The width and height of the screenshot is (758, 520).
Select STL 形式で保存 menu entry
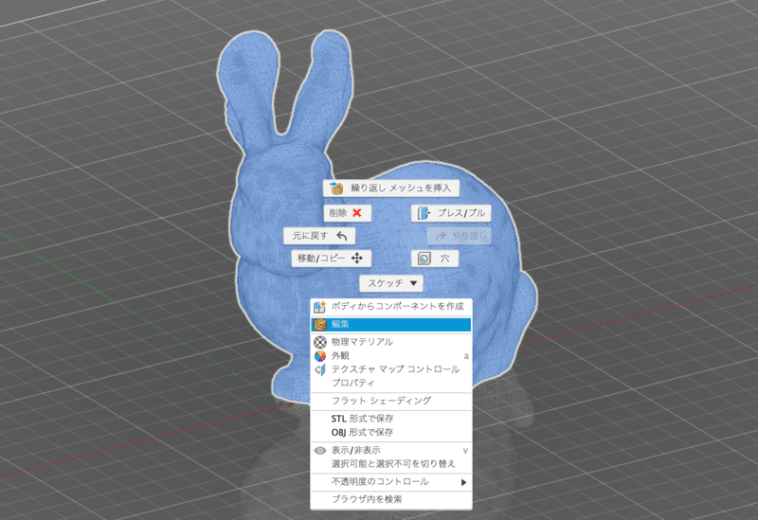click(x=391, y=419)
